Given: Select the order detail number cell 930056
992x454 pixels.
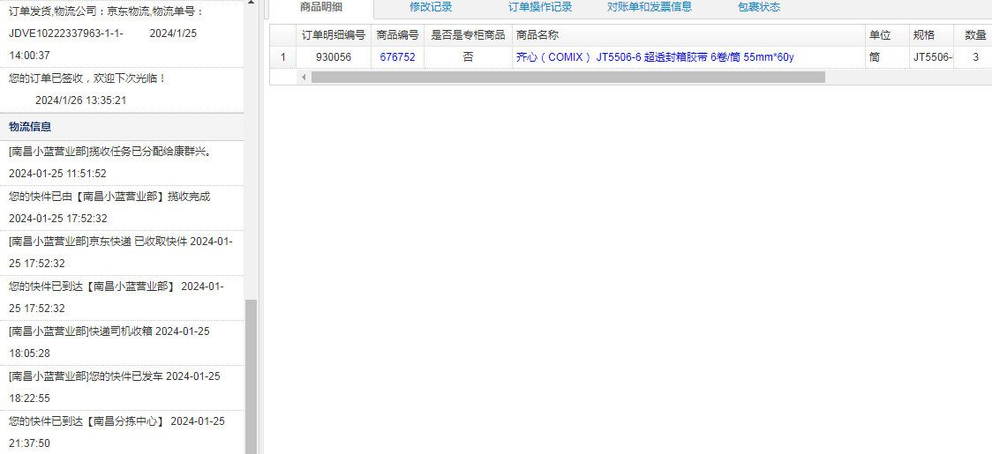Looking at the screenshot, I should [x=334, y=57].
